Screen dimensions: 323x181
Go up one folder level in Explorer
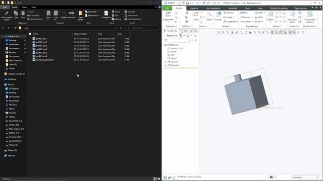coord(16,28)
